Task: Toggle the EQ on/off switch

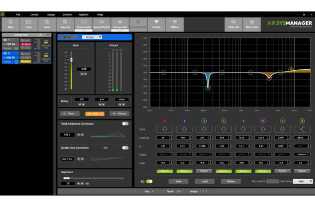Action: click(x=149, y=181)
